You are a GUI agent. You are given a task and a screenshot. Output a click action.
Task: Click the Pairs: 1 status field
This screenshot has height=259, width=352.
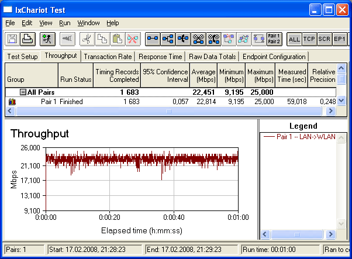click(24, 250)
